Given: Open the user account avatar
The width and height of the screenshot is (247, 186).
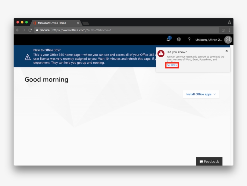Looking at the screenshot, I should 228,39.
